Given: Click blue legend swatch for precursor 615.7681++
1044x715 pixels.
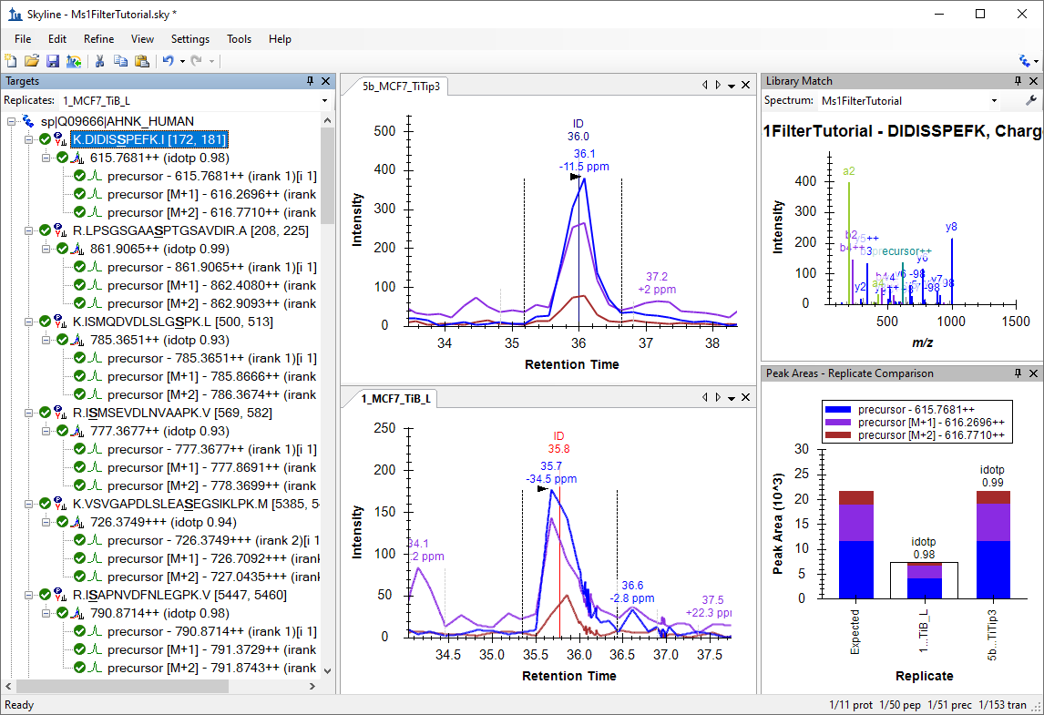Looking at the screenshot, I should (837, 410).
